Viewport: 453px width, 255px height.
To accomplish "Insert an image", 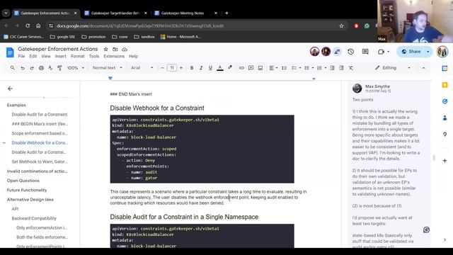I will tap(260, 68).
